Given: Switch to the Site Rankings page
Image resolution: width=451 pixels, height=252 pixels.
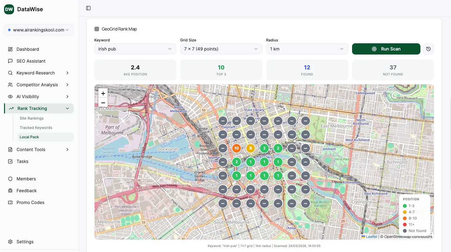Looking at the screenshot, I should click(x=32, y=118).
